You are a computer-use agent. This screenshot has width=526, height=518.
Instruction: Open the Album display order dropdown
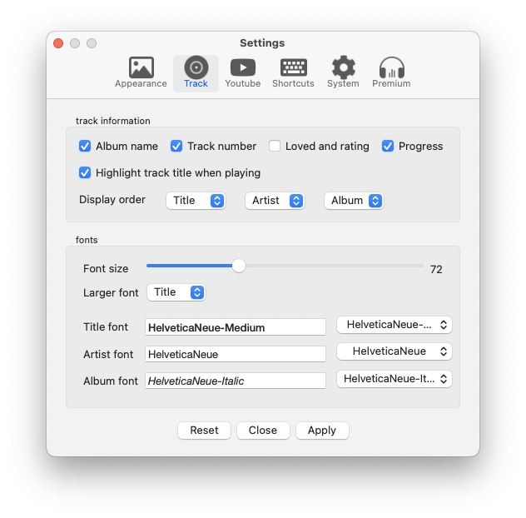(354, 201)
